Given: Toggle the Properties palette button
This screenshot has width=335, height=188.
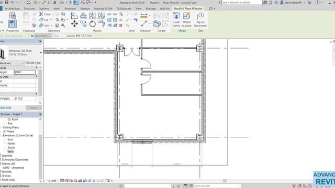Looking at the screenshot, I should click(12, 23).
